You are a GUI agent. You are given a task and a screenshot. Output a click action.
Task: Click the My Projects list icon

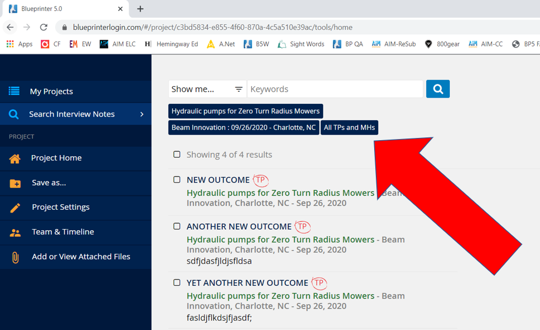pos(14,91)
